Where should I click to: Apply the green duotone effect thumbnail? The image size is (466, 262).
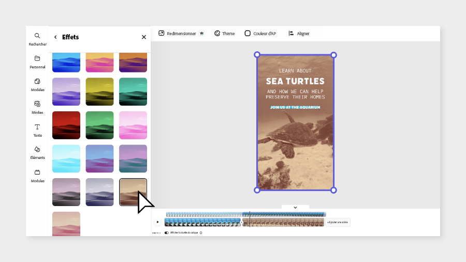tap(99, 125)
